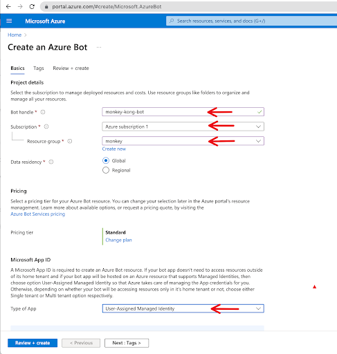Click the Create an Azure Bot title

(48, 47)
